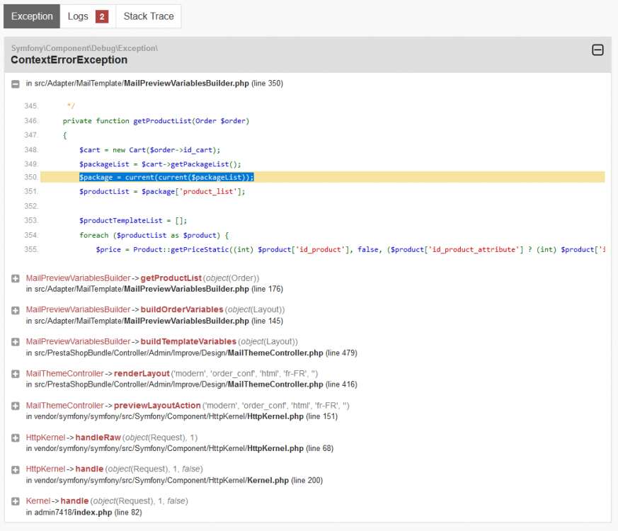The height and width of the screenshot is (531, 618).
Task: Click the highlighted code line 350
Action: [x=166, y=177]
